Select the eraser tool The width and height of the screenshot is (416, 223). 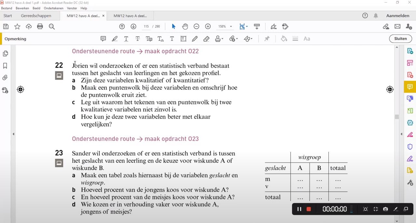(206, 39)
